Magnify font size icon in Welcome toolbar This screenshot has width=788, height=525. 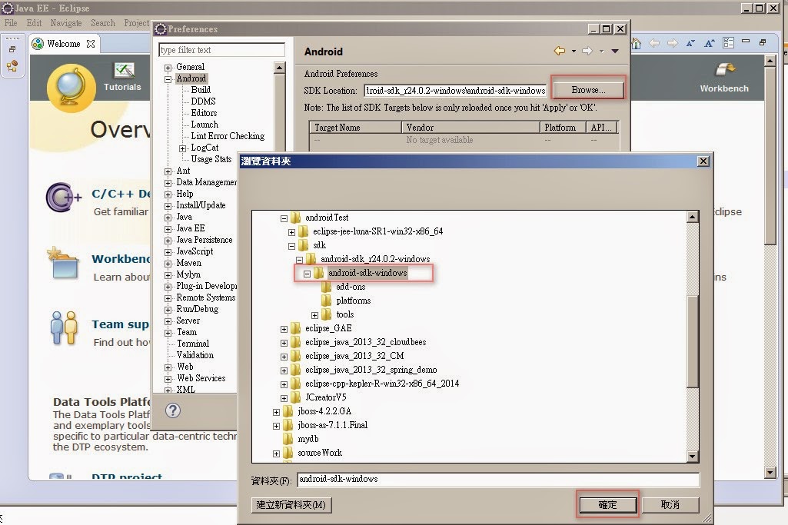click(709, 43)
